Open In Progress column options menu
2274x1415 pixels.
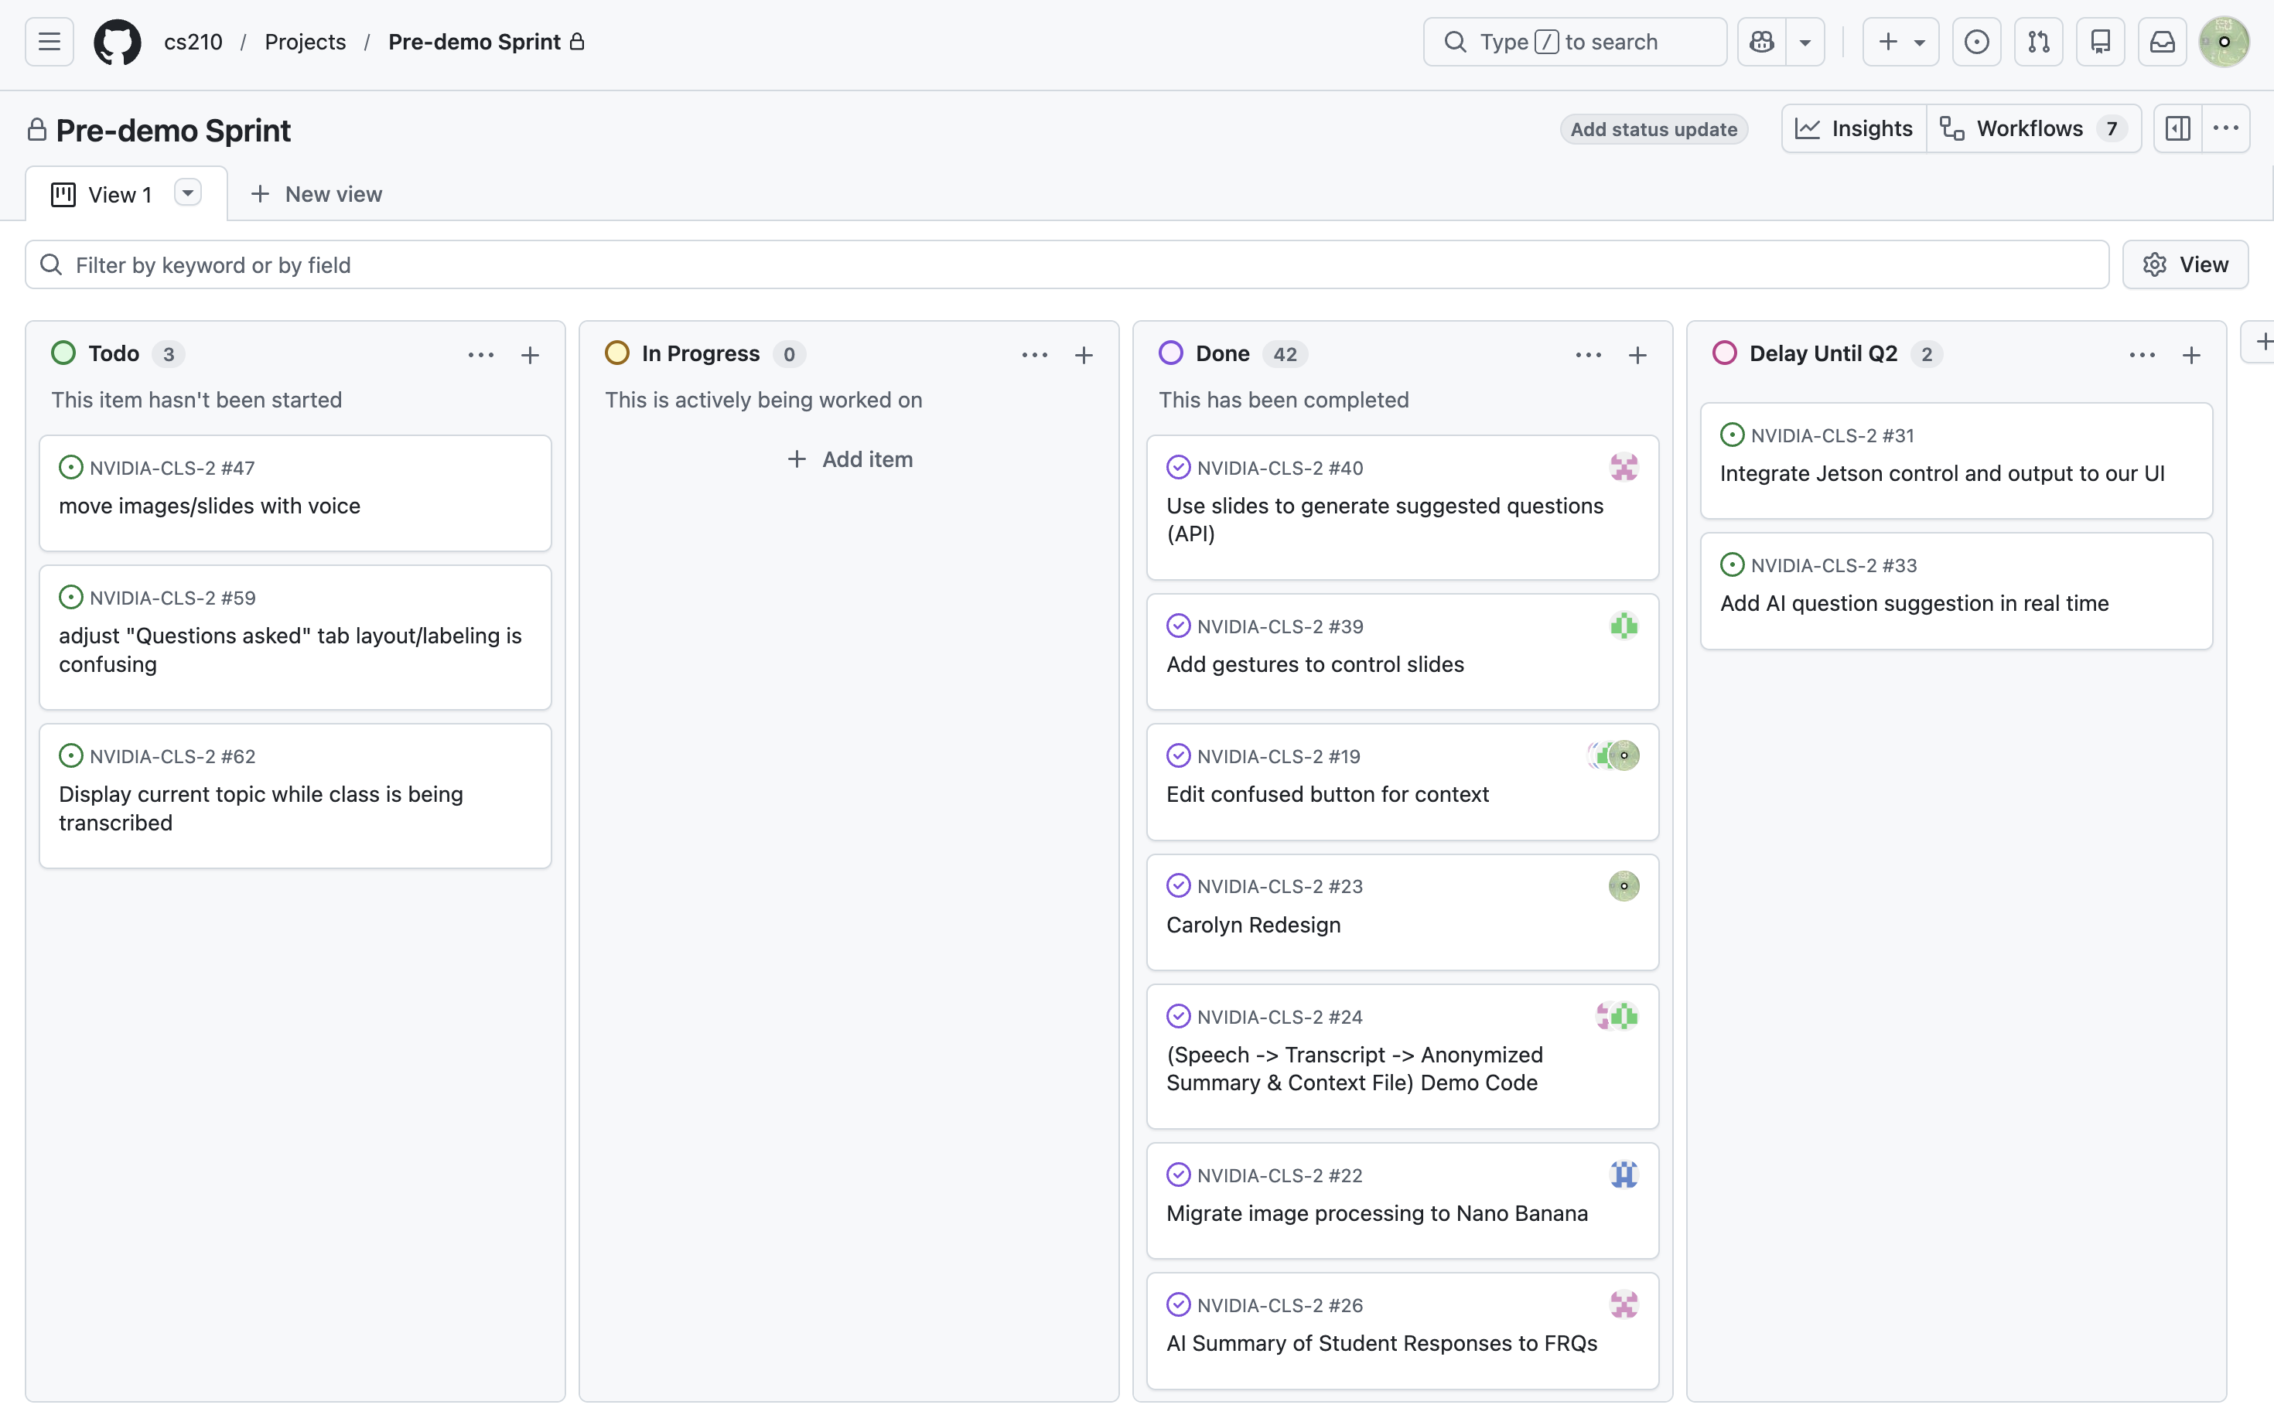[1034, 355]
